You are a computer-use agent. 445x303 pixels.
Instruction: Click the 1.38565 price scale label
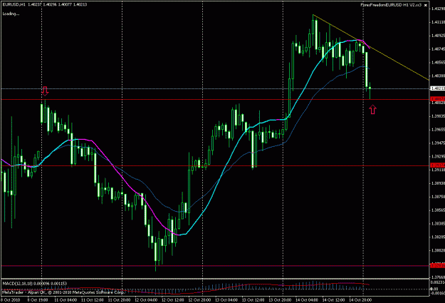[438, 210]
